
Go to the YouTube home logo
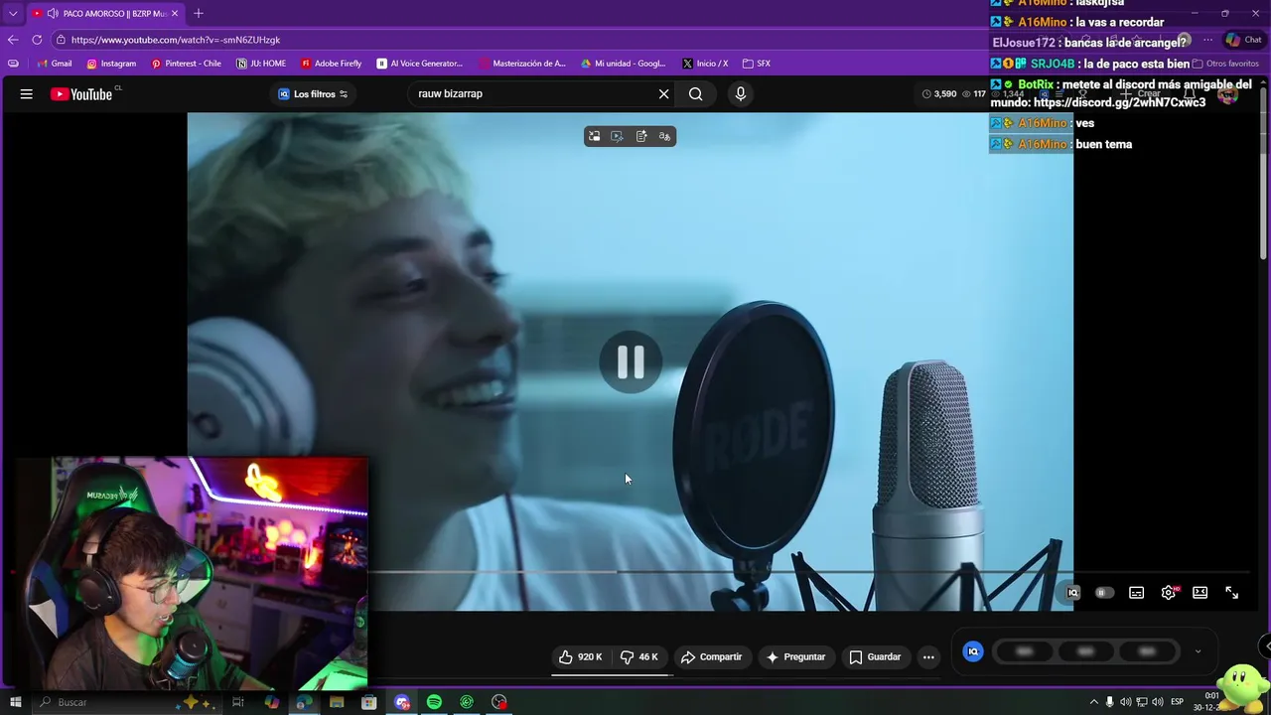81,94
